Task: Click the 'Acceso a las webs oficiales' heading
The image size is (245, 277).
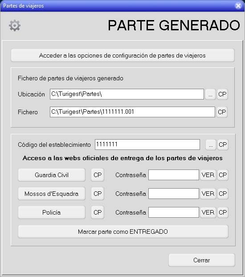Action: [x=122, y=158]
